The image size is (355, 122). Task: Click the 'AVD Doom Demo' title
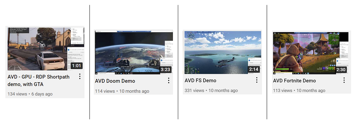pos(115,81)
